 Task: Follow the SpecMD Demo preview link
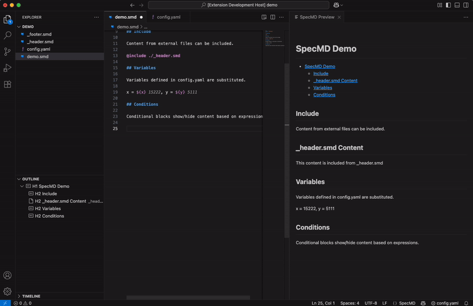[320, 66]
